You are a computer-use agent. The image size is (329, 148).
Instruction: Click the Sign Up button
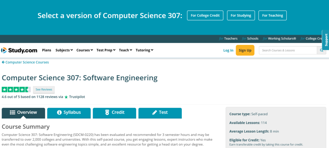pyautogui.click(x=245, y=50)
